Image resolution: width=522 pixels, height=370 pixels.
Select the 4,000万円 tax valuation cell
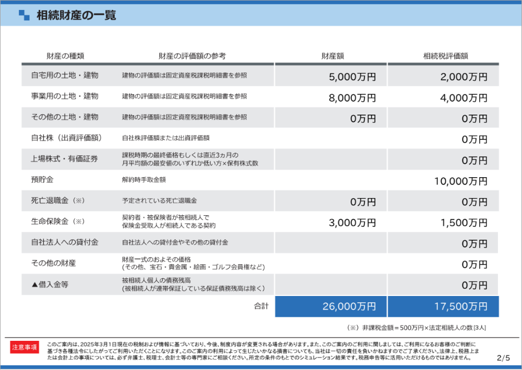point(464,97)
